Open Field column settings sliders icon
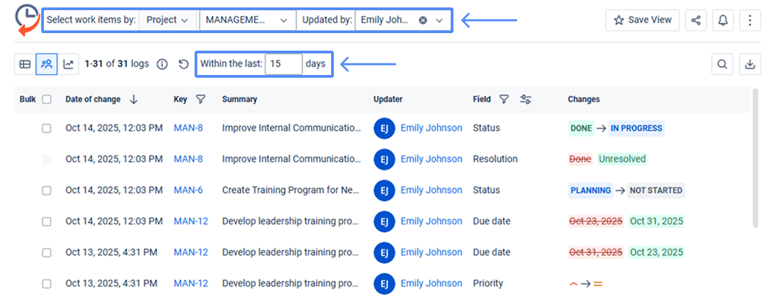This screenshot has height=296, width=769. pos(526,99)
